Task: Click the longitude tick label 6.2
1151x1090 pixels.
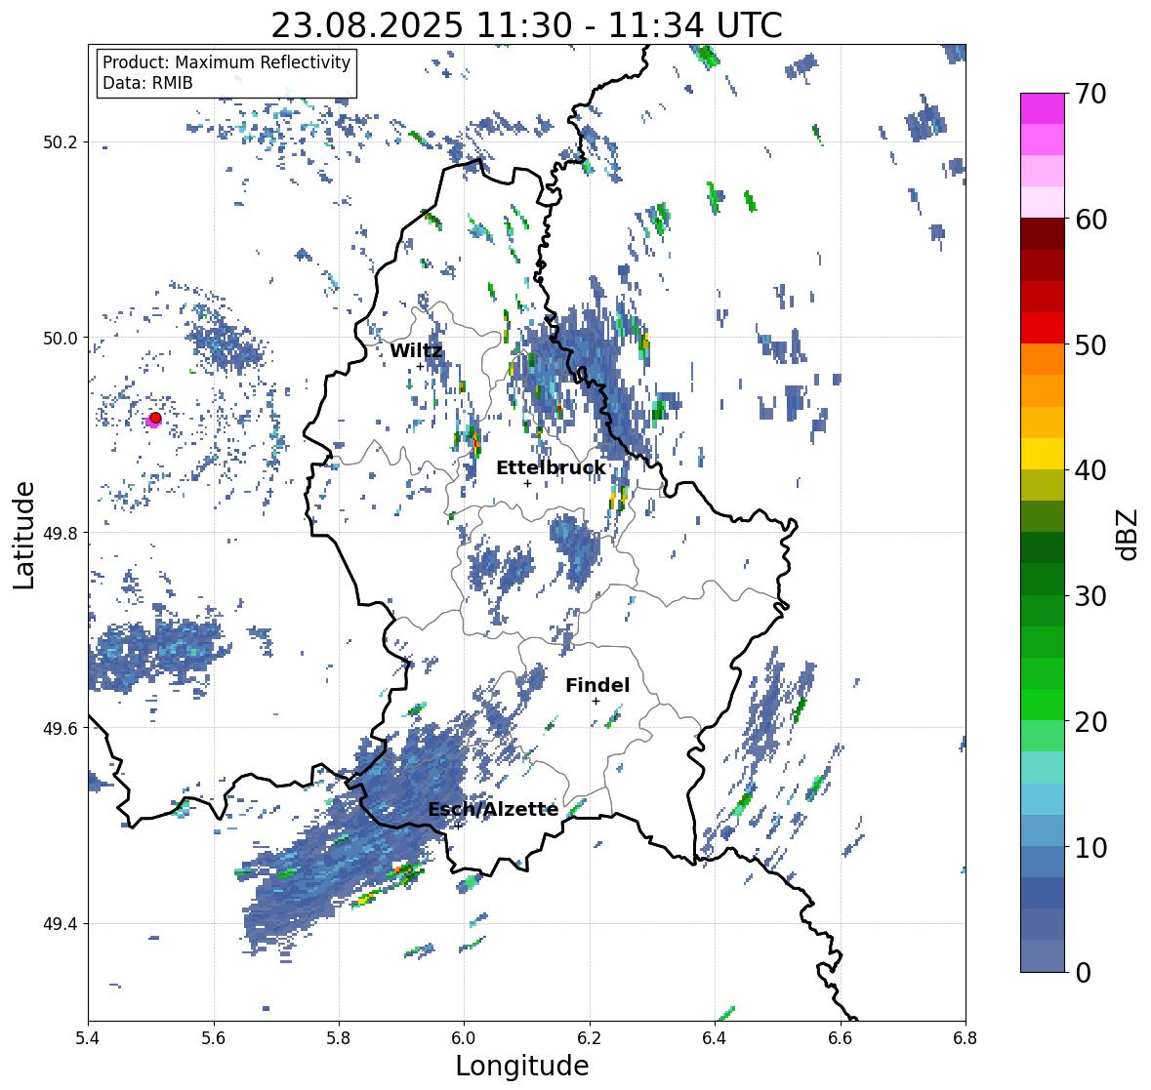Action: 590,1037
